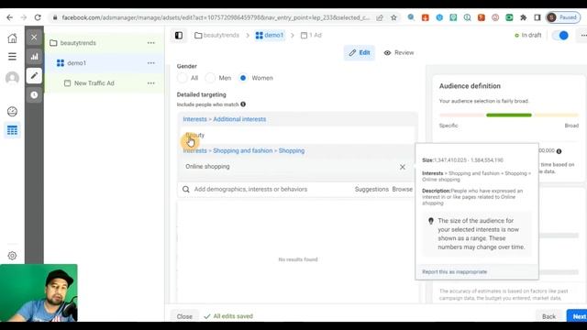Open the account overview gauge icon

12,112
